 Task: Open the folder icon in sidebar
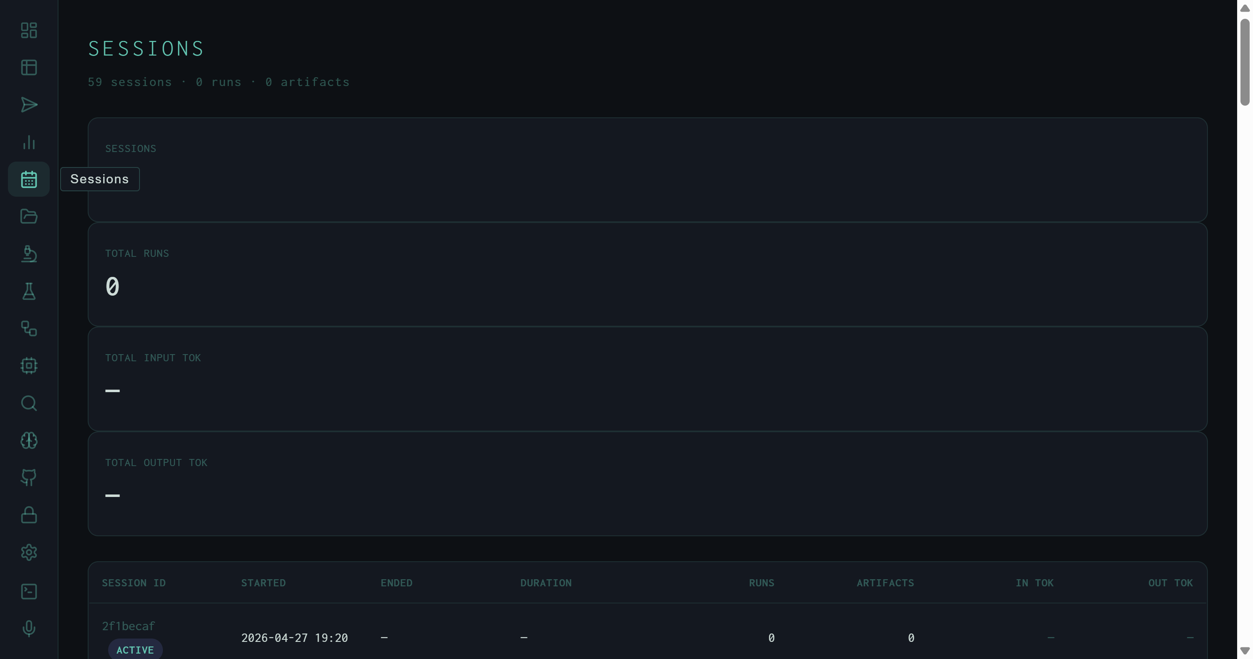(29, 216)
